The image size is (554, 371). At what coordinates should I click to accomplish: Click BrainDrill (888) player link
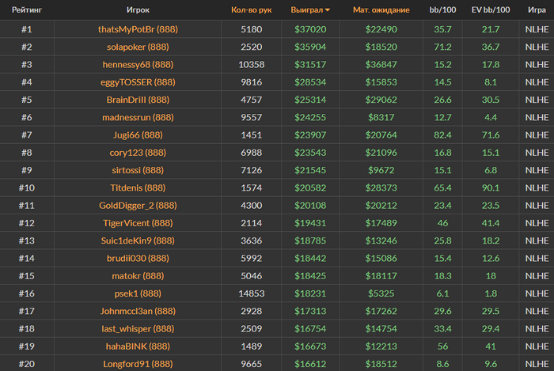click(x=138, y=100)
